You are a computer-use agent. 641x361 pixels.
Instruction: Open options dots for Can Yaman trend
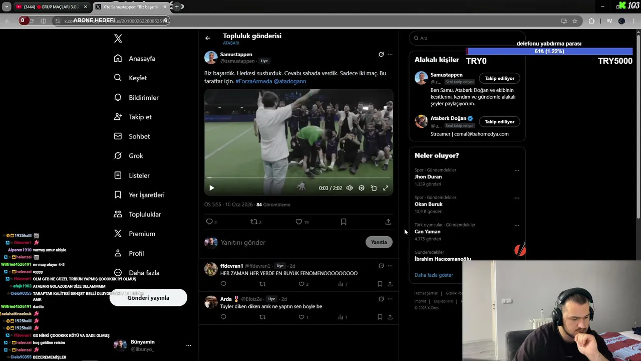(x=517, y=226)
